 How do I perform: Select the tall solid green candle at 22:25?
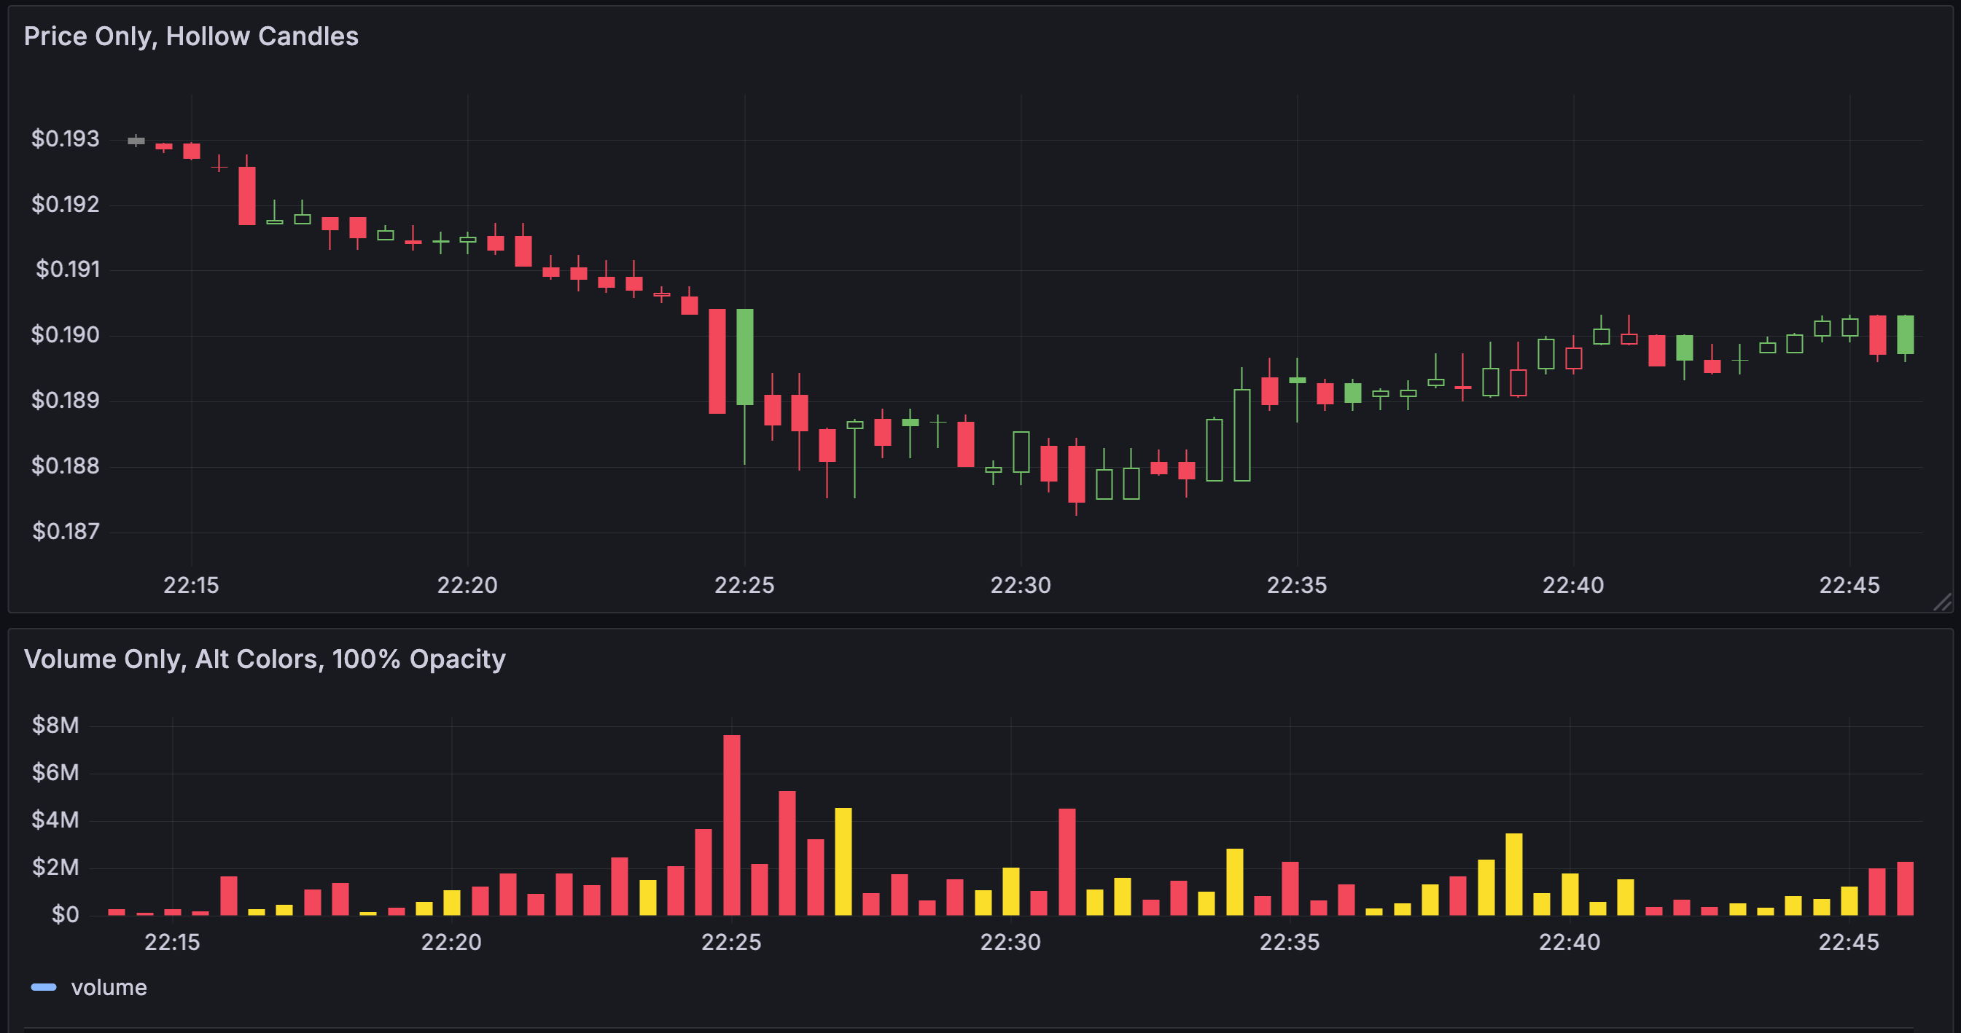744,356
